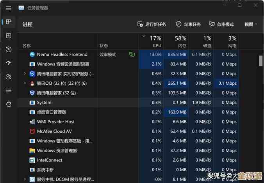
Task: Open the Performance page in sidebar
Action: [9, 36]
